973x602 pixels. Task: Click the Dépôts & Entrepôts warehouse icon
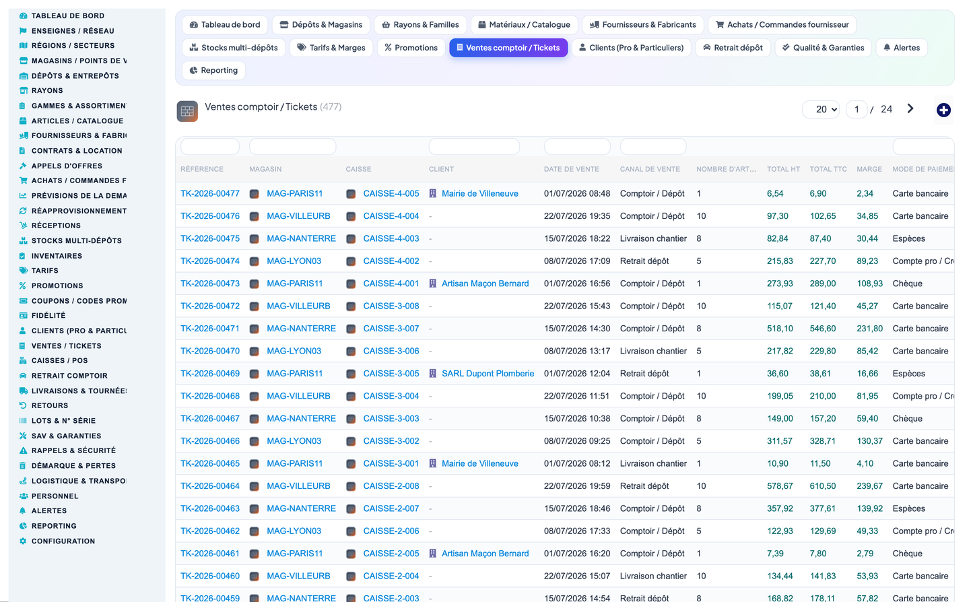point(24,76)
